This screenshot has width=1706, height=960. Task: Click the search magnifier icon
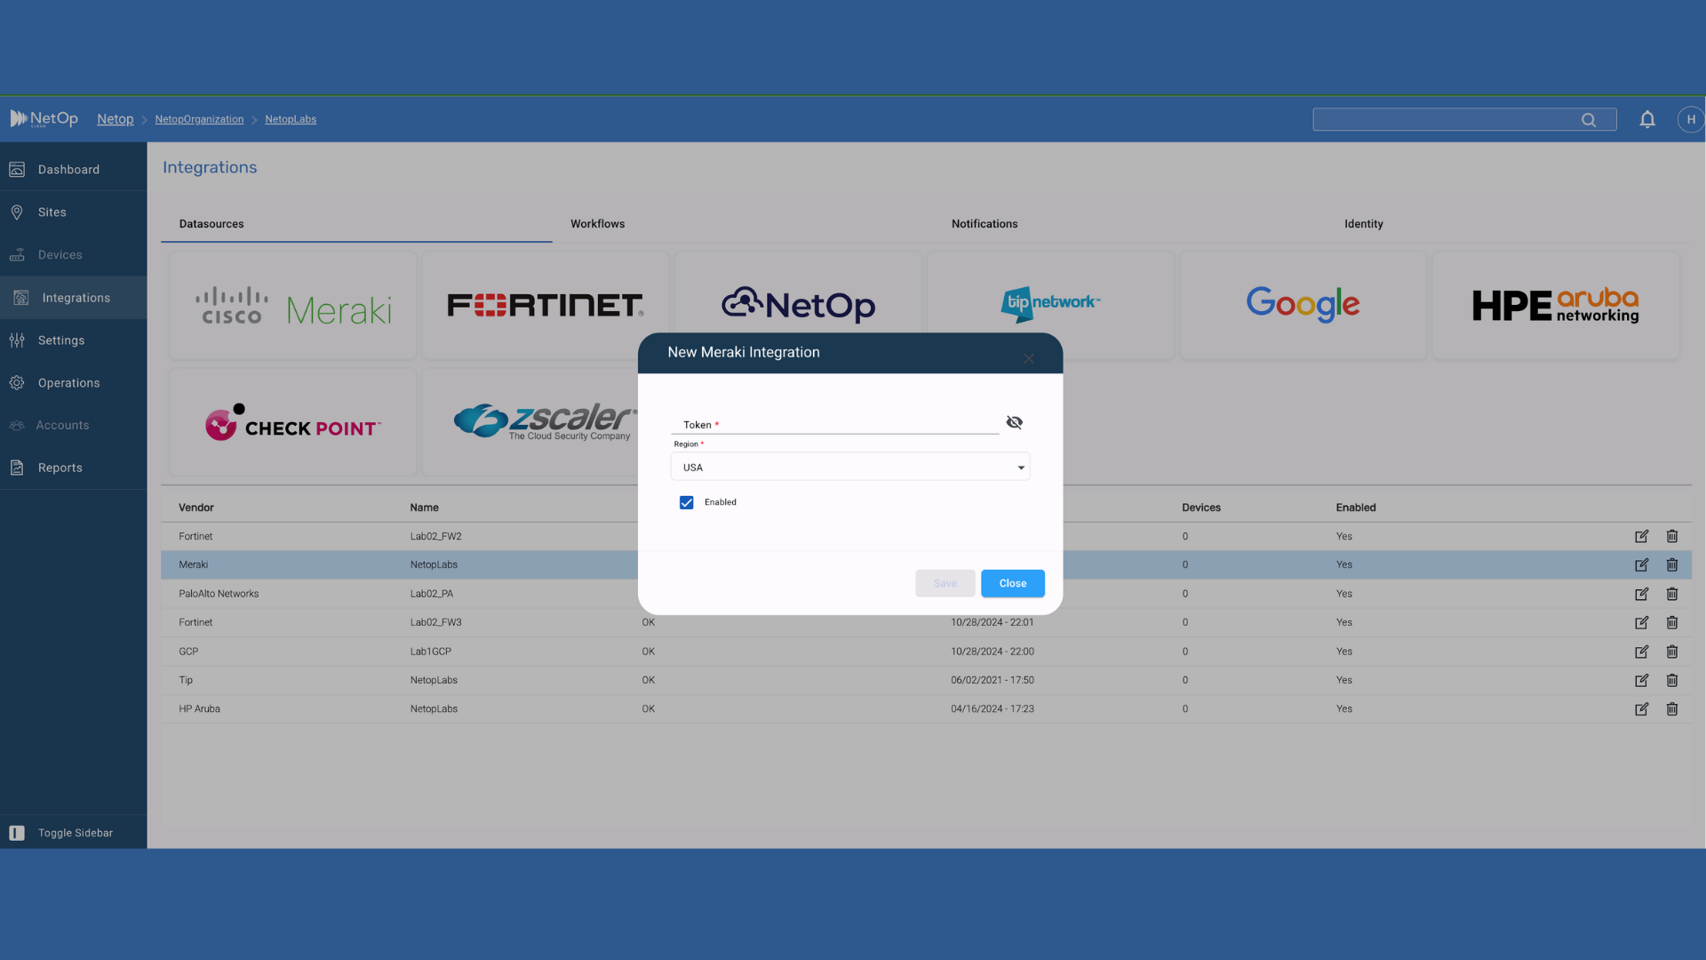(x=1588, y=120)
